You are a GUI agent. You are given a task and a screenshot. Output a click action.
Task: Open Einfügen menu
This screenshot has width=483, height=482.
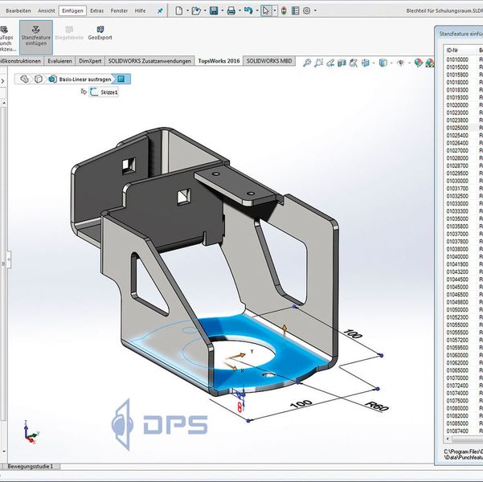click(72, 10)
